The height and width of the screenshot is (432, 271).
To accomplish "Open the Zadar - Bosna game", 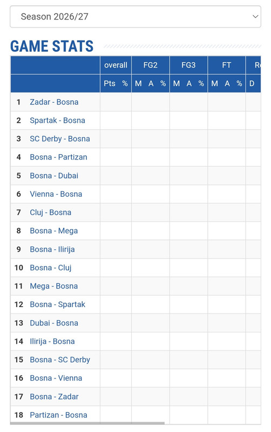I will tap(54, 102).
